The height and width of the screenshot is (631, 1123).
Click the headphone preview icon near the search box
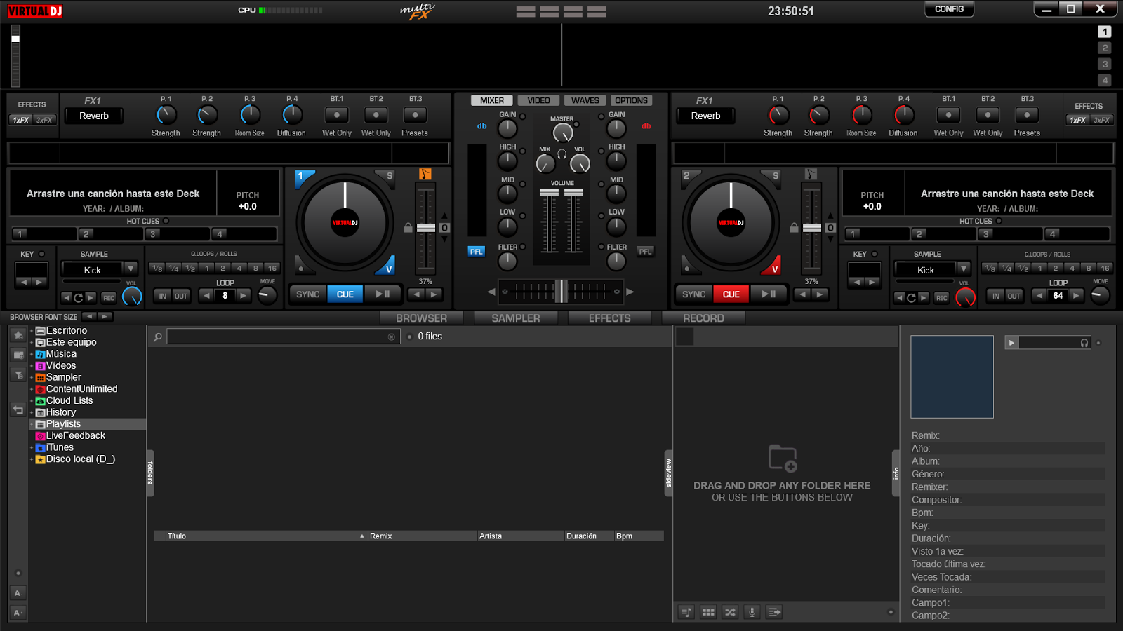(1084, 343)
